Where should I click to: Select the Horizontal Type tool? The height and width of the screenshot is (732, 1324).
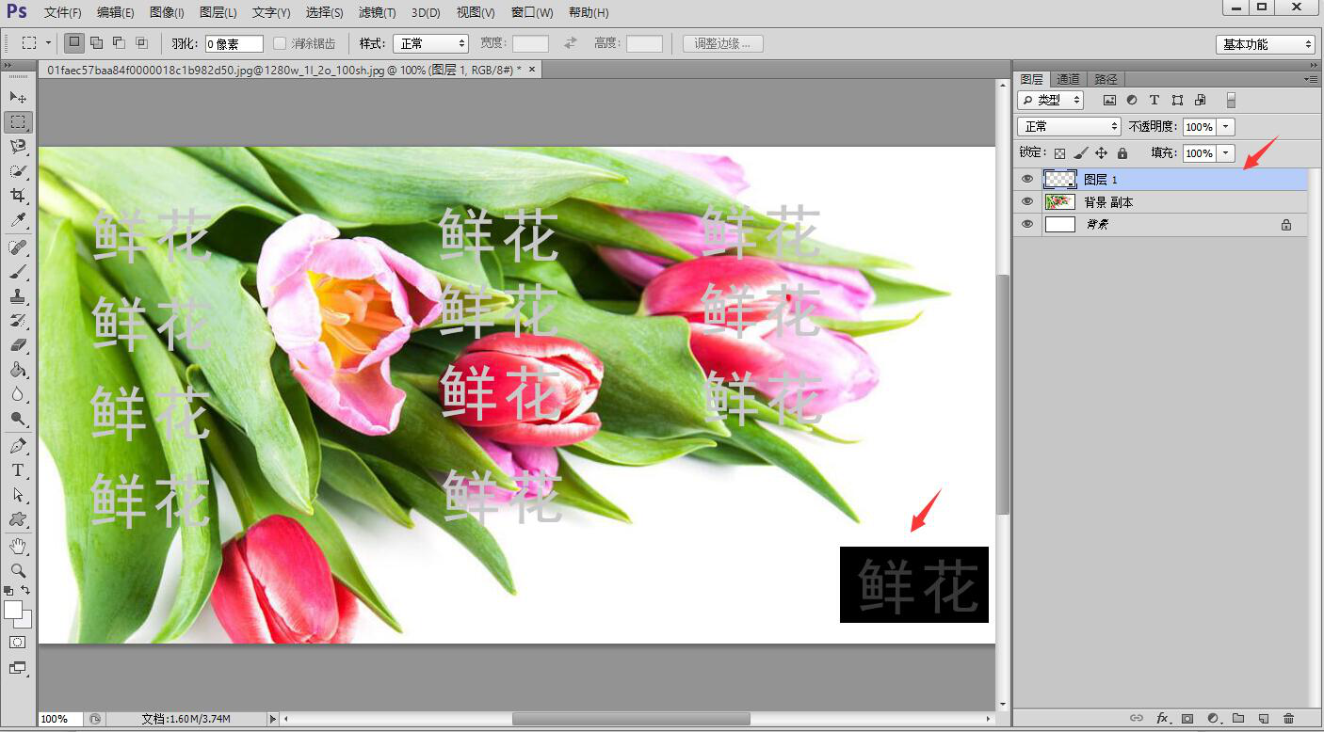pyautogui.click(x=18, y=469)
